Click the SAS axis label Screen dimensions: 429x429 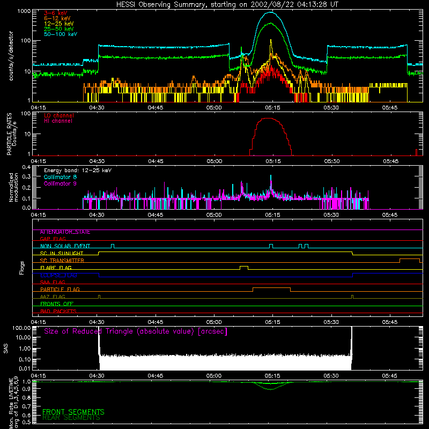point(6,349)
